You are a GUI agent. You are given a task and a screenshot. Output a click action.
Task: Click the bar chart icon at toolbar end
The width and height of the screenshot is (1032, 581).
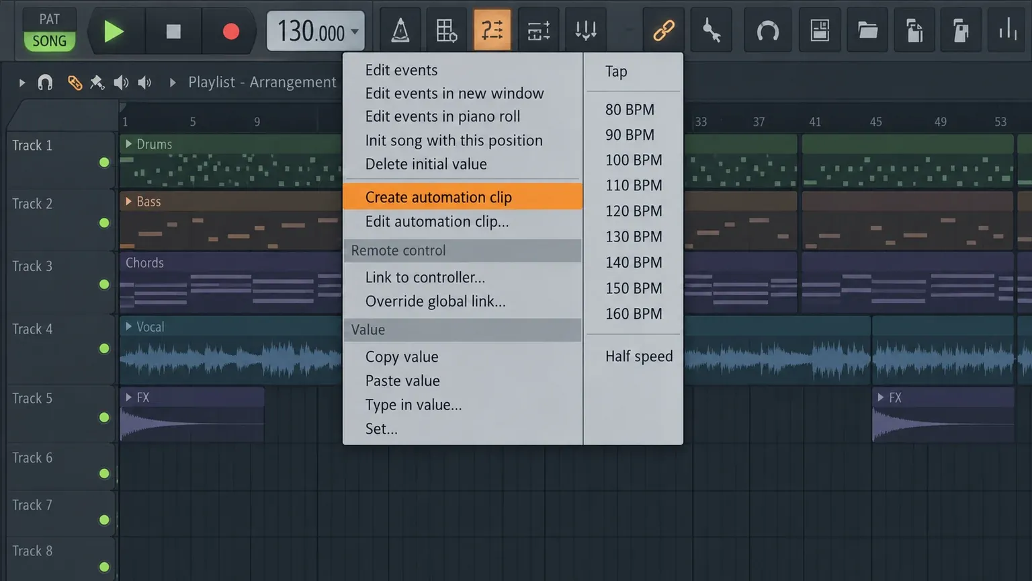pyautogui.click(x=1008, y=29)
